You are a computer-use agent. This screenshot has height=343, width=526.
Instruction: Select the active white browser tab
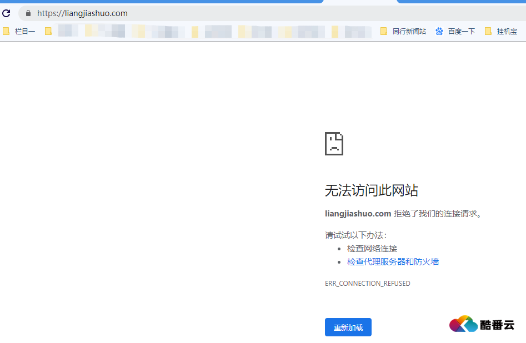[360, 2]
